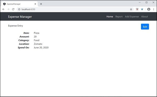Click the browser forward arrow
Screen dimensions: 157x97
click(8, 9)
